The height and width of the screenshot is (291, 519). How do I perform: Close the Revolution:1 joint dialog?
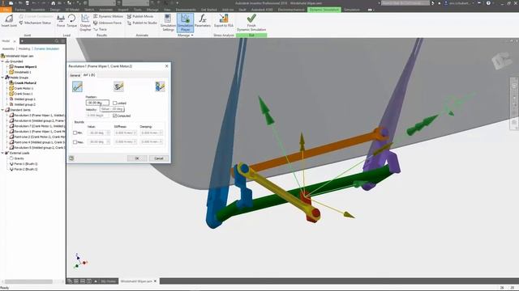coord(166,66)
